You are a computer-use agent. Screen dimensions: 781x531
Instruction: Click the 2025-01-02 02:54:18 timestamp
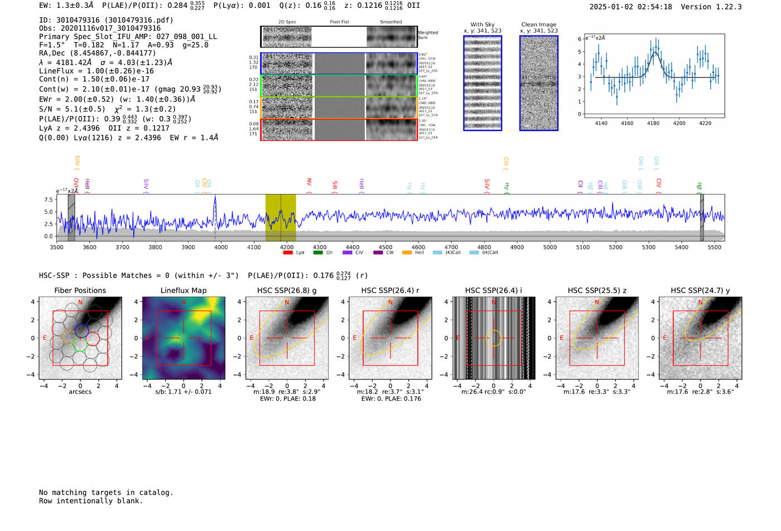pos(631,7)
